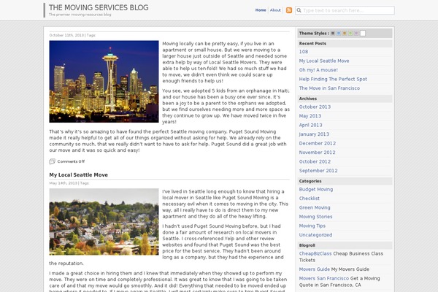Click the Comments Off speech bubble icon
Screen dimensions: 438x292
tap(52, 161)
